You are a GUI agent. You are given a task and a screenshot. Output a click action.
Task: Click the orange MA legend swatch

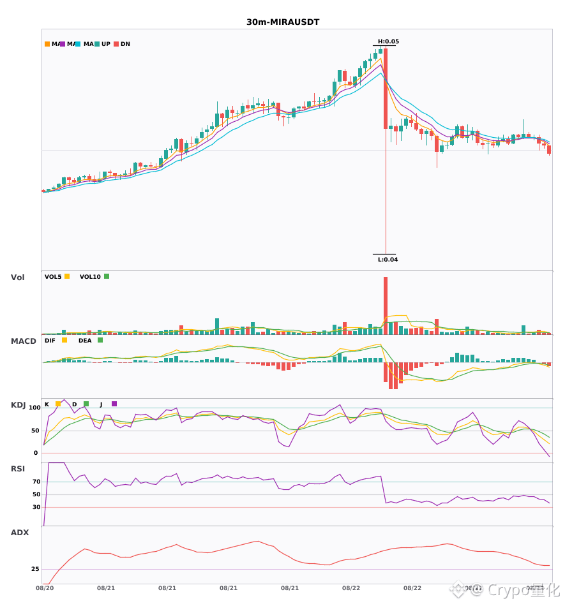[x=47, y=44]
